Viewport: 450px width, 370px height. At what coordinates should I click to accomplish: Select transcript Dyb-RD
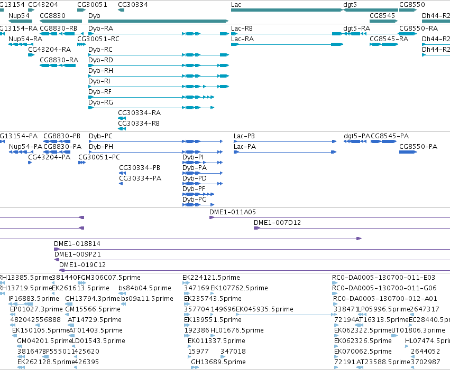click(x=100, y=60)
